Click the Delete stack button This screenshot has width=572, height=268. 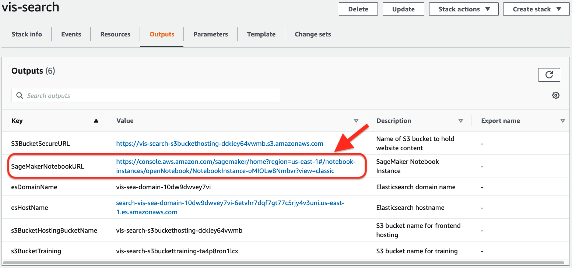358,9
